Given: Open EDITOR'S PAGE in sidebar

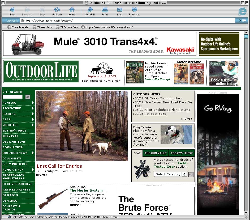Looking at the screenshot, I should tap(14, 131).
